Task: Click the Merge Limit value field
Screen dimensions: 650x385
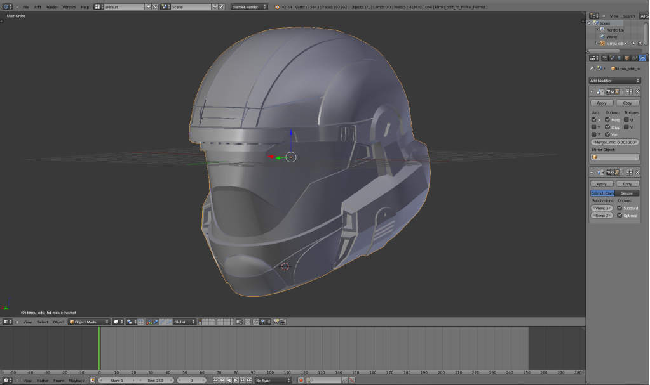Action: pyautogui.click(x=615, y=142)
